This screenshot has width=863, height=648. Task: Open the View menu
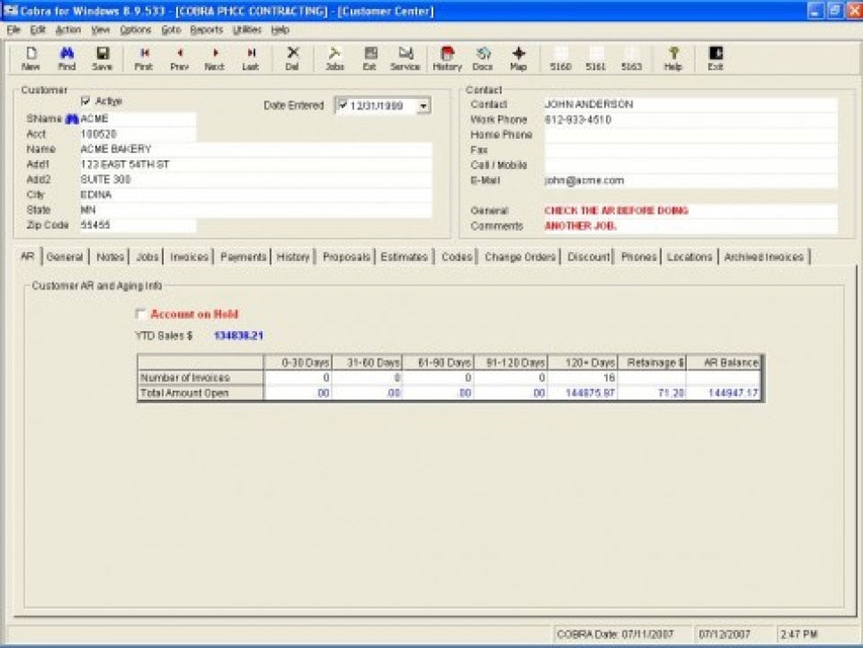101,29
